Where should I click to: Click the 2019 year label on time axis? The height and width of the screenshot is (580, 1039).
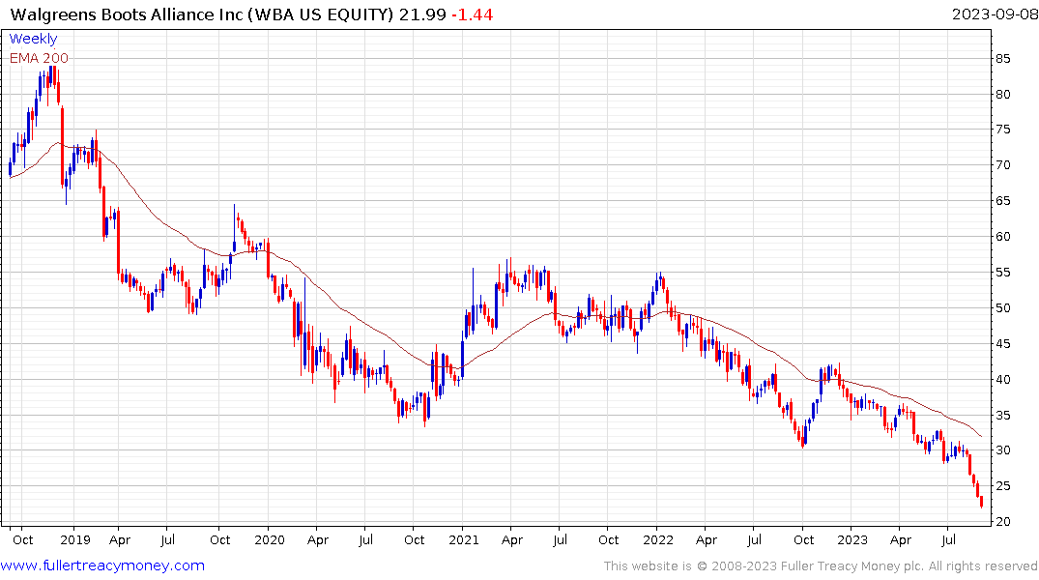[x=74, y=539]
